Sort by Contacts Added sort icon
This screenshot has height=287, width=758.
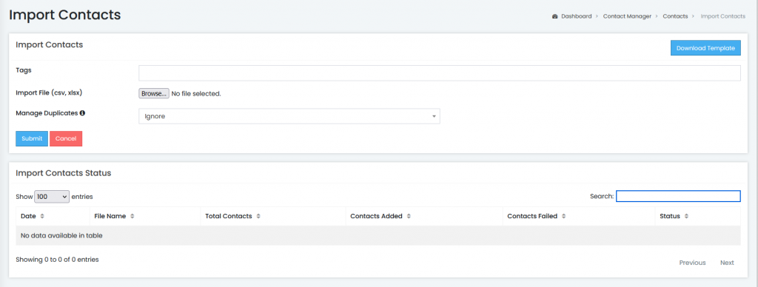point(409,217)
